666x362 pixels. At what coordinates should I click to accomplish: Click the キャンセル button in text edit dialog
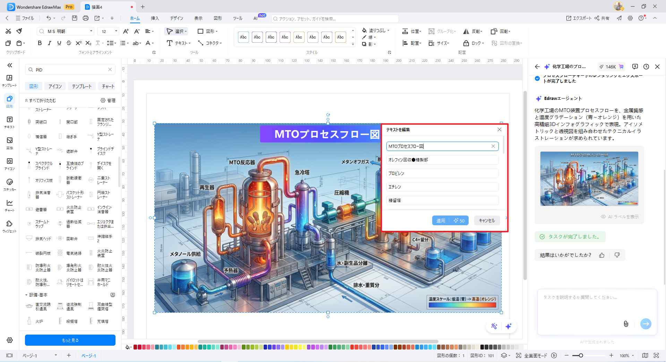(x=487, y=220)
